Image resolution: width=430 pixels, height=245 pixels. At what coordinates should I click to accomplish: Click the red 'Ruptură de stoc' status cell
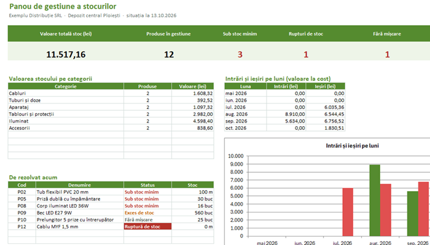[x=147, y=227]
